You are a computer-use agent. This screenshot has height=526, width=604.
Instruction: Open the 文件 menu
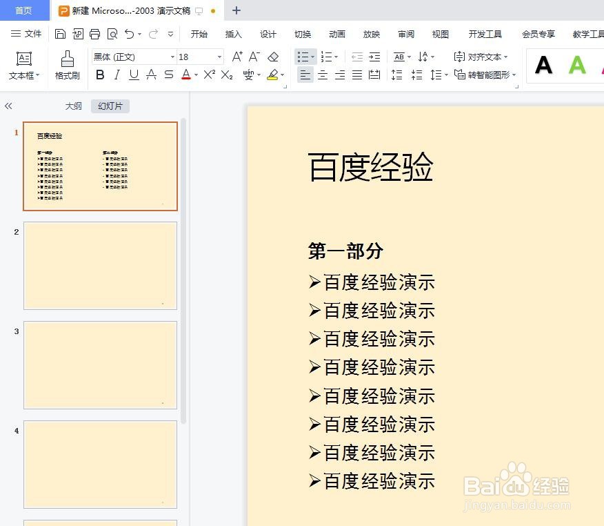click(26, 34)
